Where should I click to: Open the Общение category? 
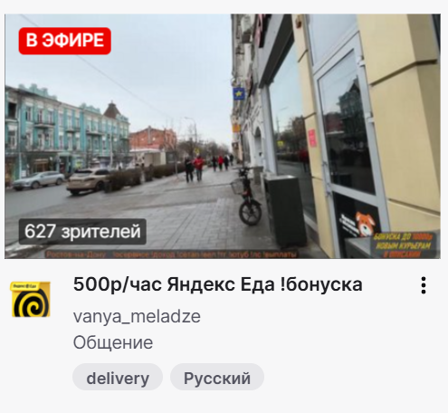coord(113,342)
